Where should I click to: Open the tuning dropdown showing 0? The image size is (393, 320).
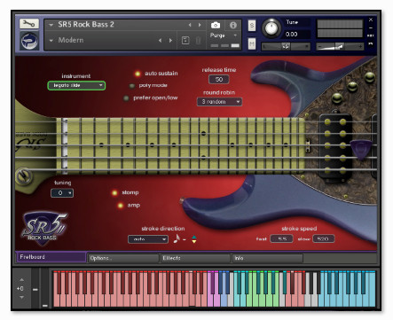click(62, 193)
